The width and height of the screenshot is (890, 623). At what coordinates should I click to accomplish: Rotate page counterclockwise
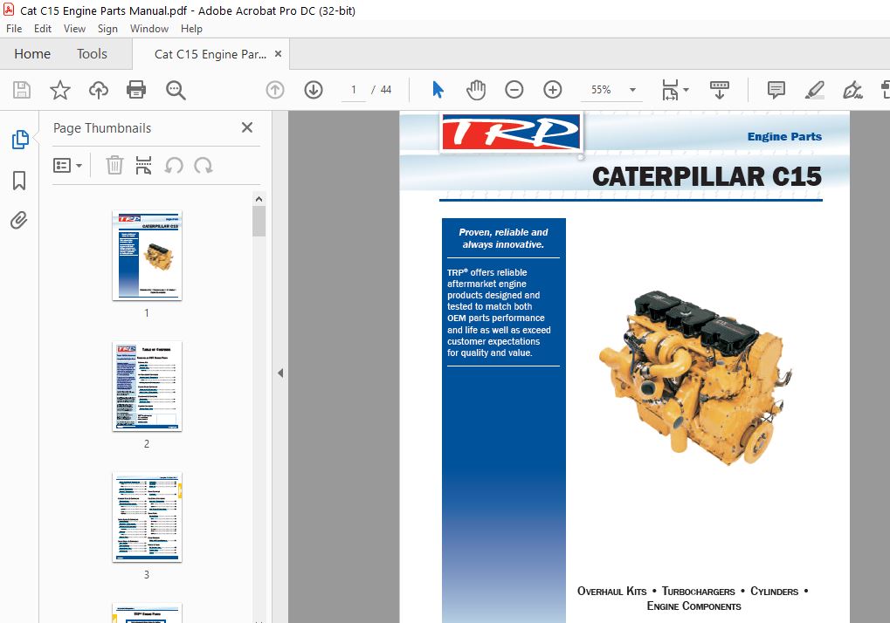point(174,166)
